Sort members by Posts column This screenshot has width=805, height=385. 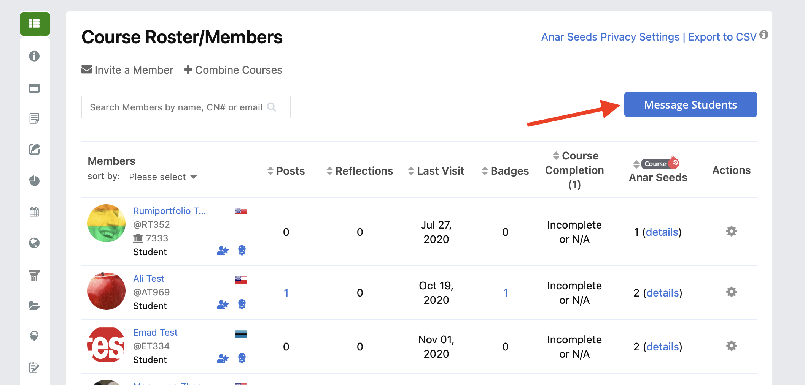[x=286, y=171]
